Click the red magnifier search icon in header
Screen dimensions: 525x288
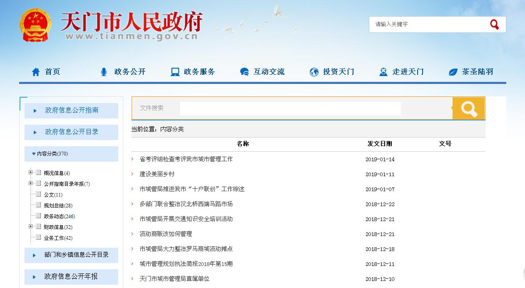pos(494,25)
